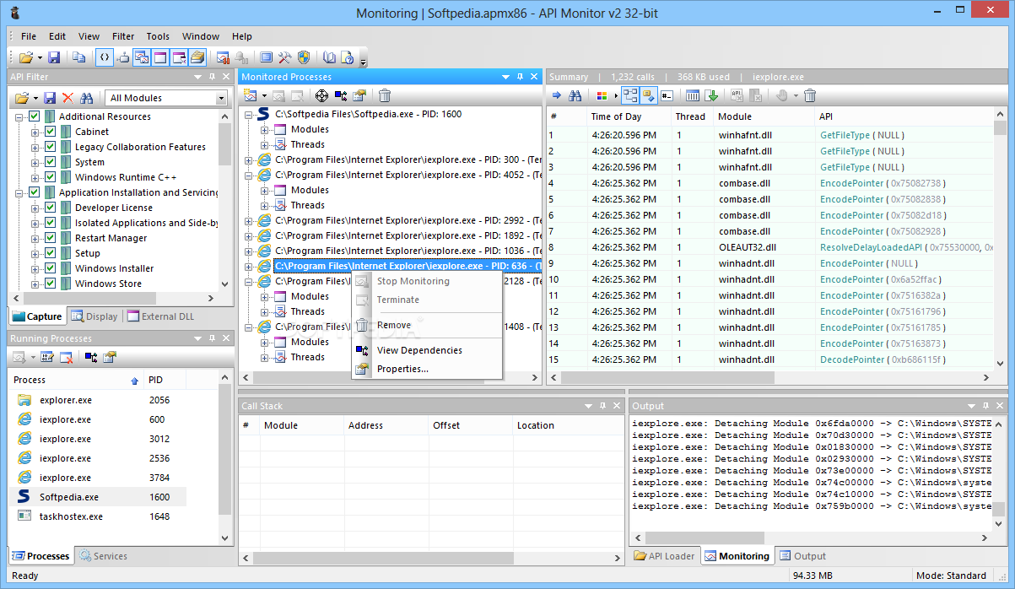This screenshot has height=589, width=1015.
Task: Click the save icon in main toolbar
Action: coord(54,57)
